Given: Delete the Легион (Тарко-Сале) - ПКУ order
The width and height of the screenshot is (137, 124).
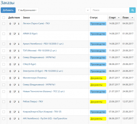Looking at the screenshot, I should tap(10, 24).
